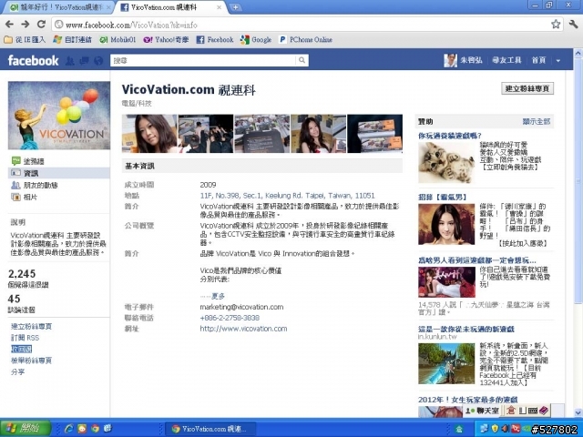Open the kitten ad thumbnail
This screenshot has height=437, width=583.
[446, 162]
